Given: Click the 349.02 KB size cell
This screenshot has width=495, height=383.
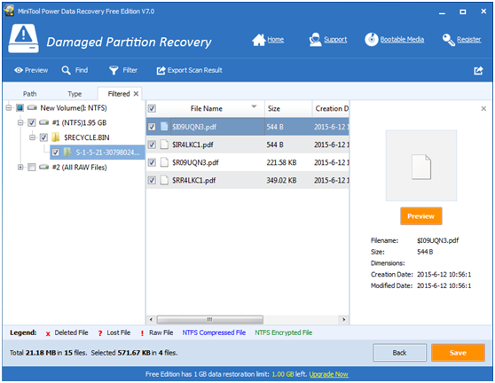Looking at the screenshot, I should click(x=281, y=181).
